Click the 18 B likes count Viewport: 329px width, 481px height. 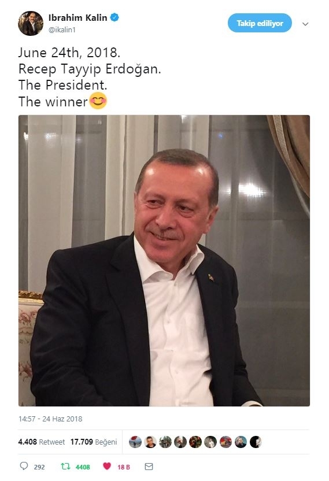[123, 467]
